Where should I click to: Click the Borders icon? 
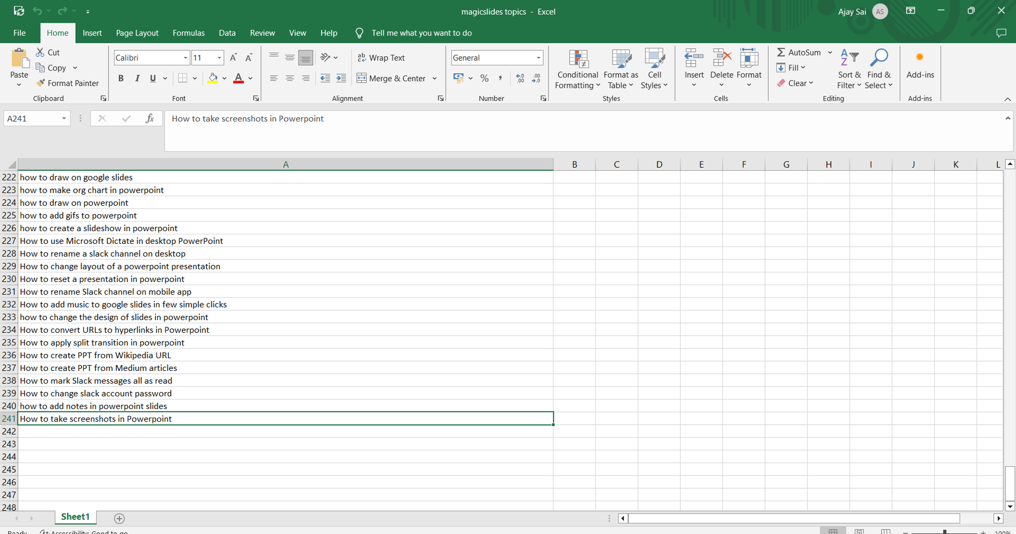[x=183, y=78]
